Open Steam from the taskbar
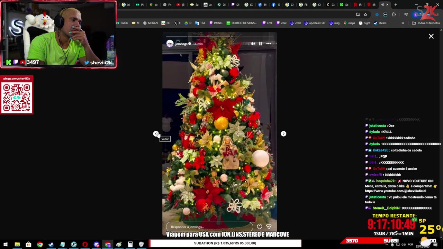The width and height of the screenshot is (443, 249). click(x=51, y=245)
